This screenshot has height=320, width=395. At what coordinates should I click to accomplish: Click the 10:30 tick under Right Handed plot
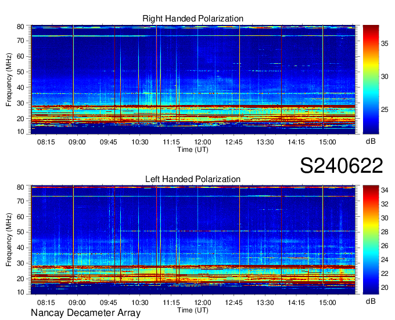[140, 142]
